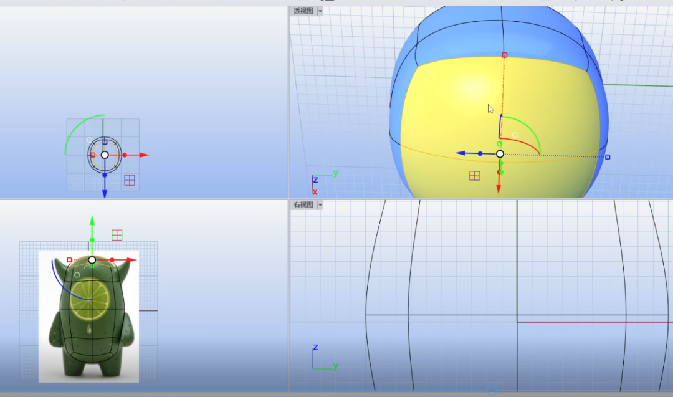Viewport: 673px width, 397px height.
Task: Click the blue dot on the perspective gumball's blue axis
Action: tap(480, 153)
